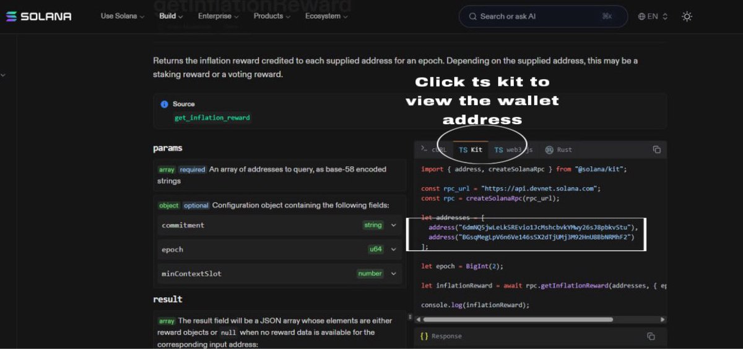Screen dimensions: 743x349
Task: Expand the commitment field row
Action: 279,225
